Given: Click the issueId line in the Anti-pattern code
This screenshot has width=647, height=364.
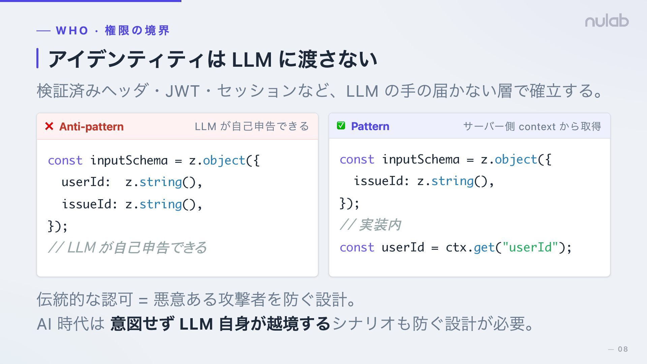Looking at the screenshot, I should point(132,204).
